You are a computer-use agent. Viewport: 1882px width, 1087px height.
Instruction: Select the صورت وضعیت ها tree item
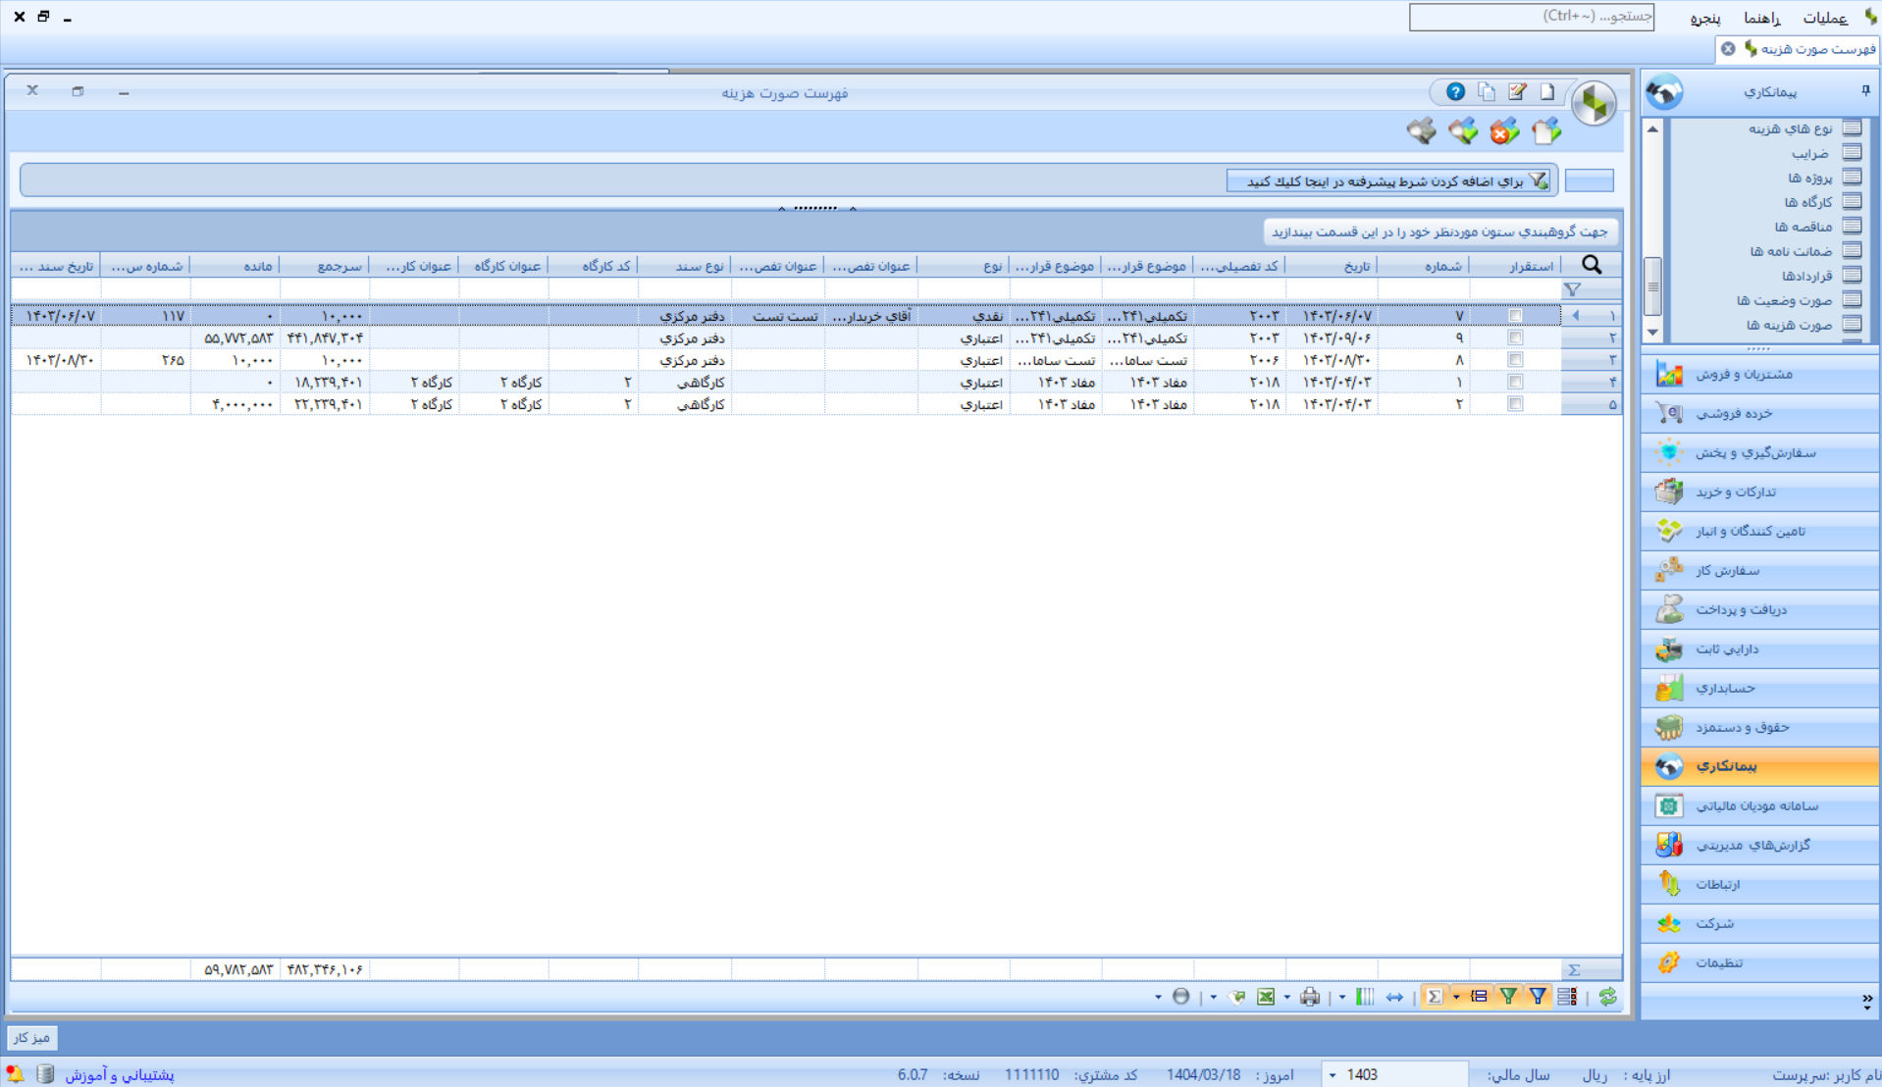(1785, 300)
